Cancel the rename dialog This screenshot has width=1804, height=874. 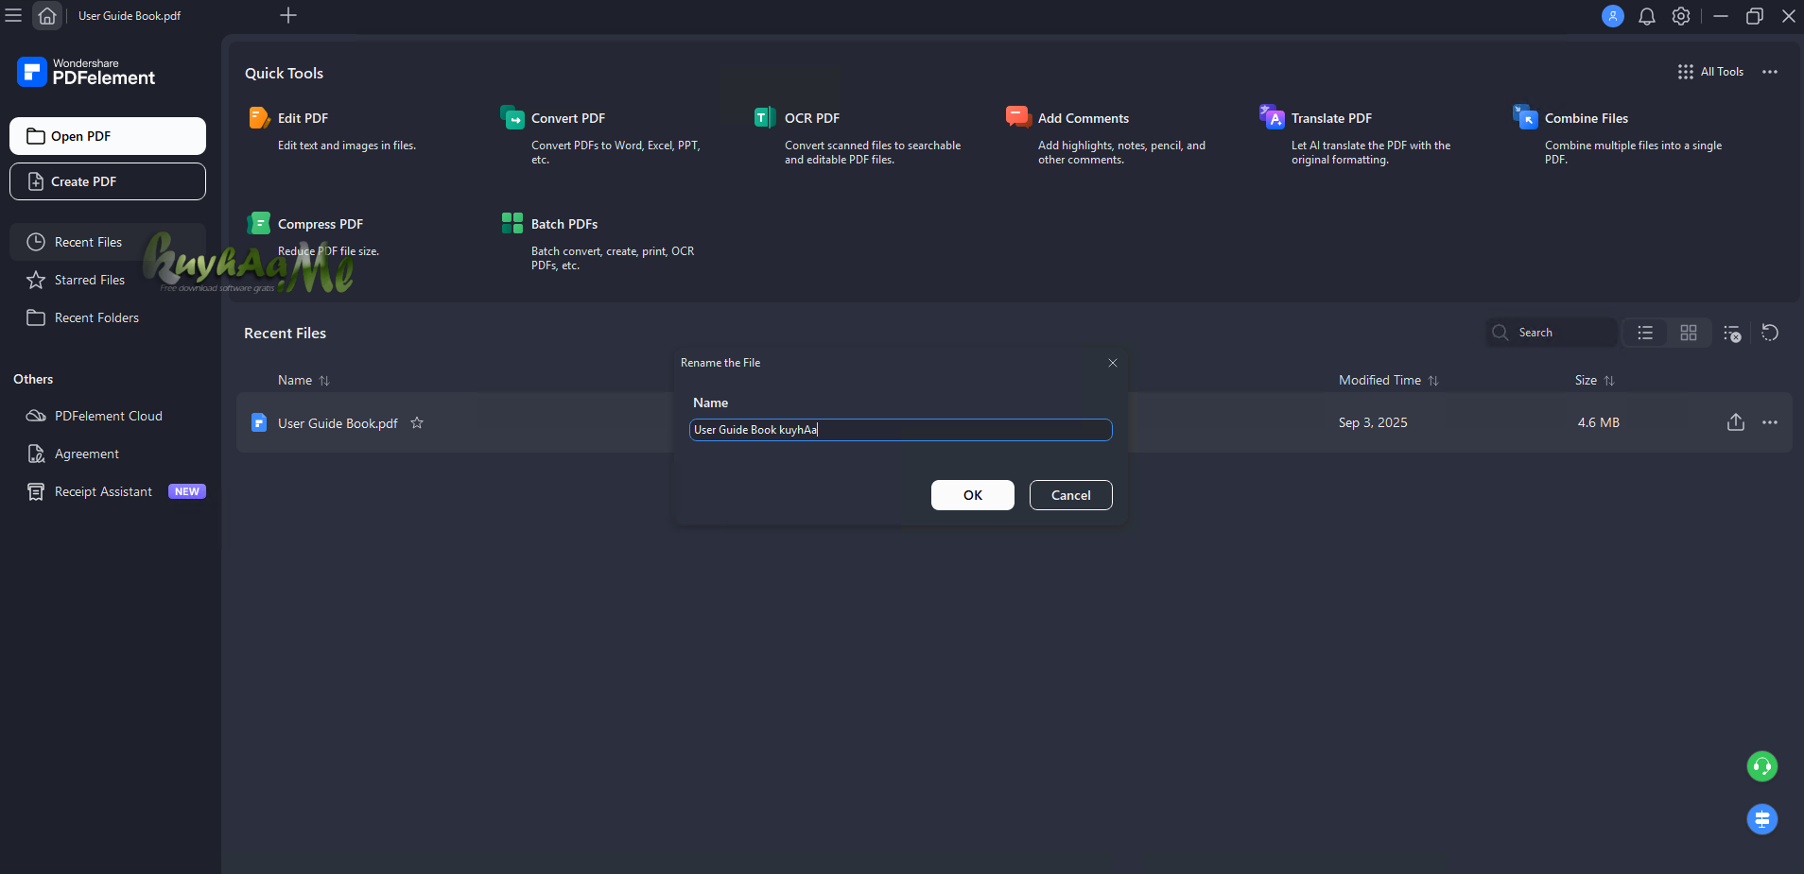click(1071, 495)
